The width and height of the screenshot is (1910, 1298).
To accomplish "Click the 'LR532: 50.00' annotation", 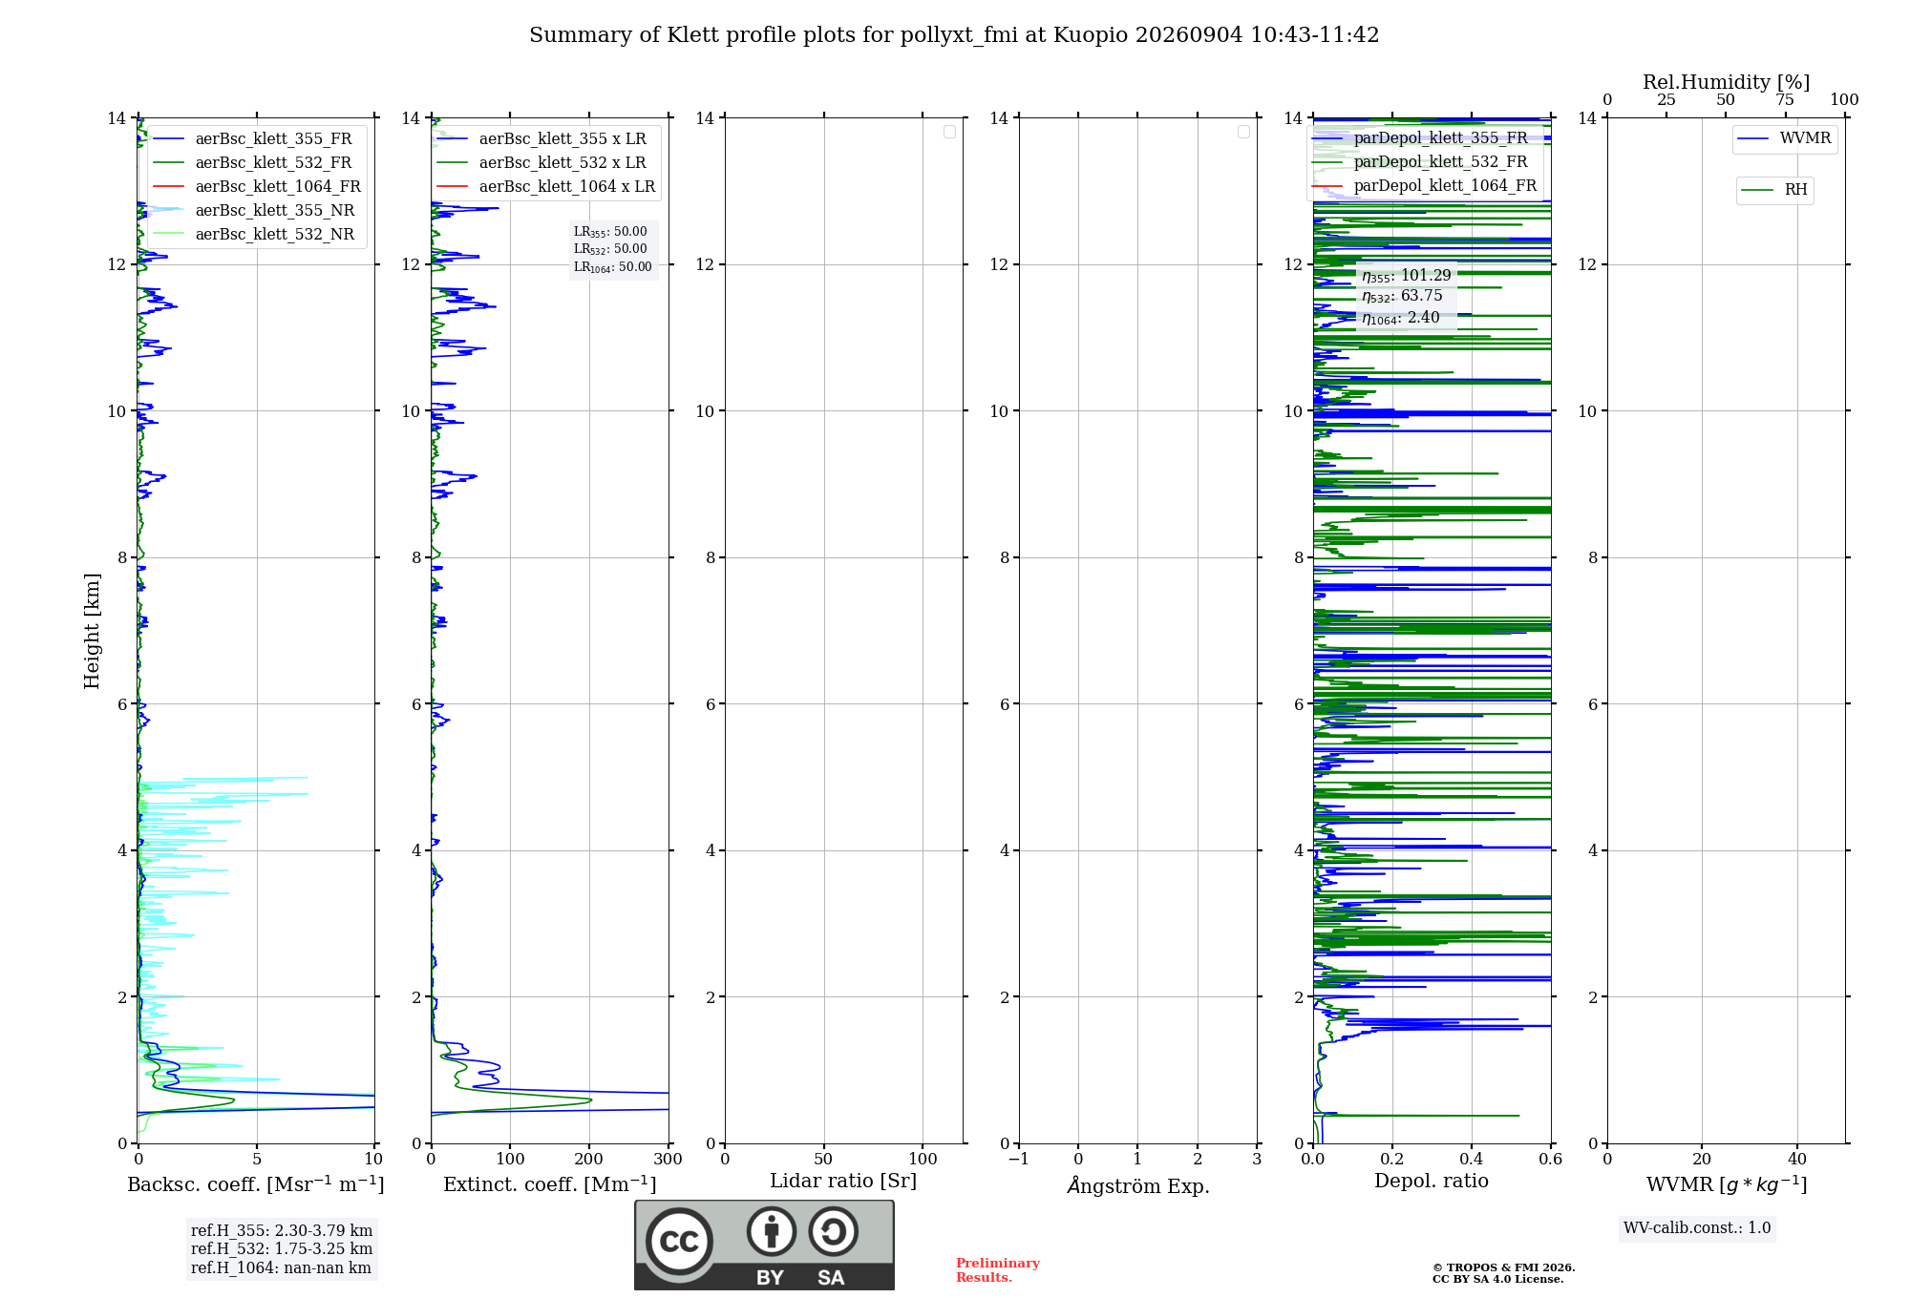I will pos(610,249).
